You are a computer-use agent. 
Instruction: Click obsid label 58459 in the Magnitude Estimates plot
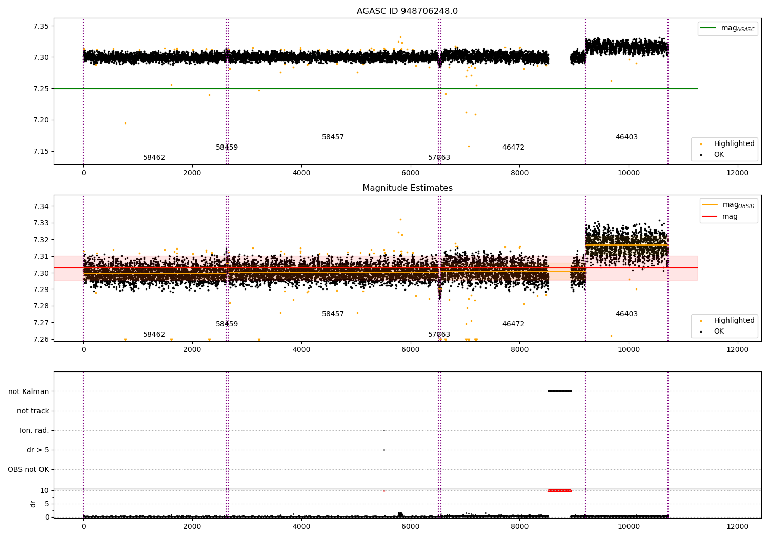pos(227,324)
